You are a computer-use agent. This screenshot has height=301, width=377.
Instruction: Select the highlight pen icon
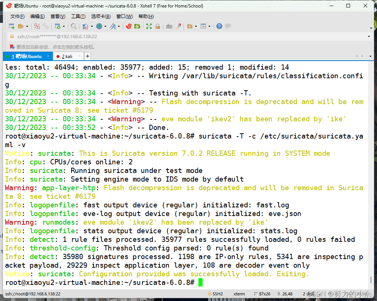179,26
